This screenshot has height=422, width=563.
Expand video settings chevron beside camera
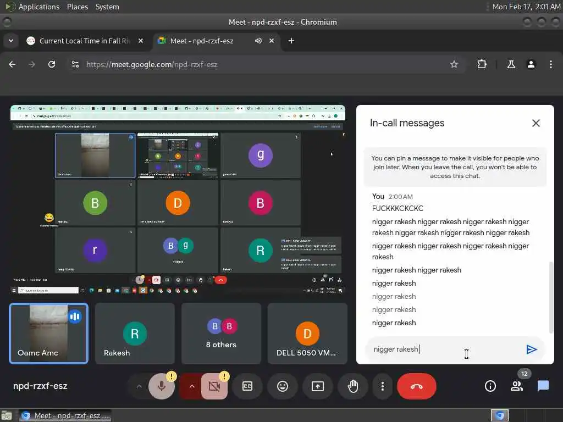click(192, 386)
